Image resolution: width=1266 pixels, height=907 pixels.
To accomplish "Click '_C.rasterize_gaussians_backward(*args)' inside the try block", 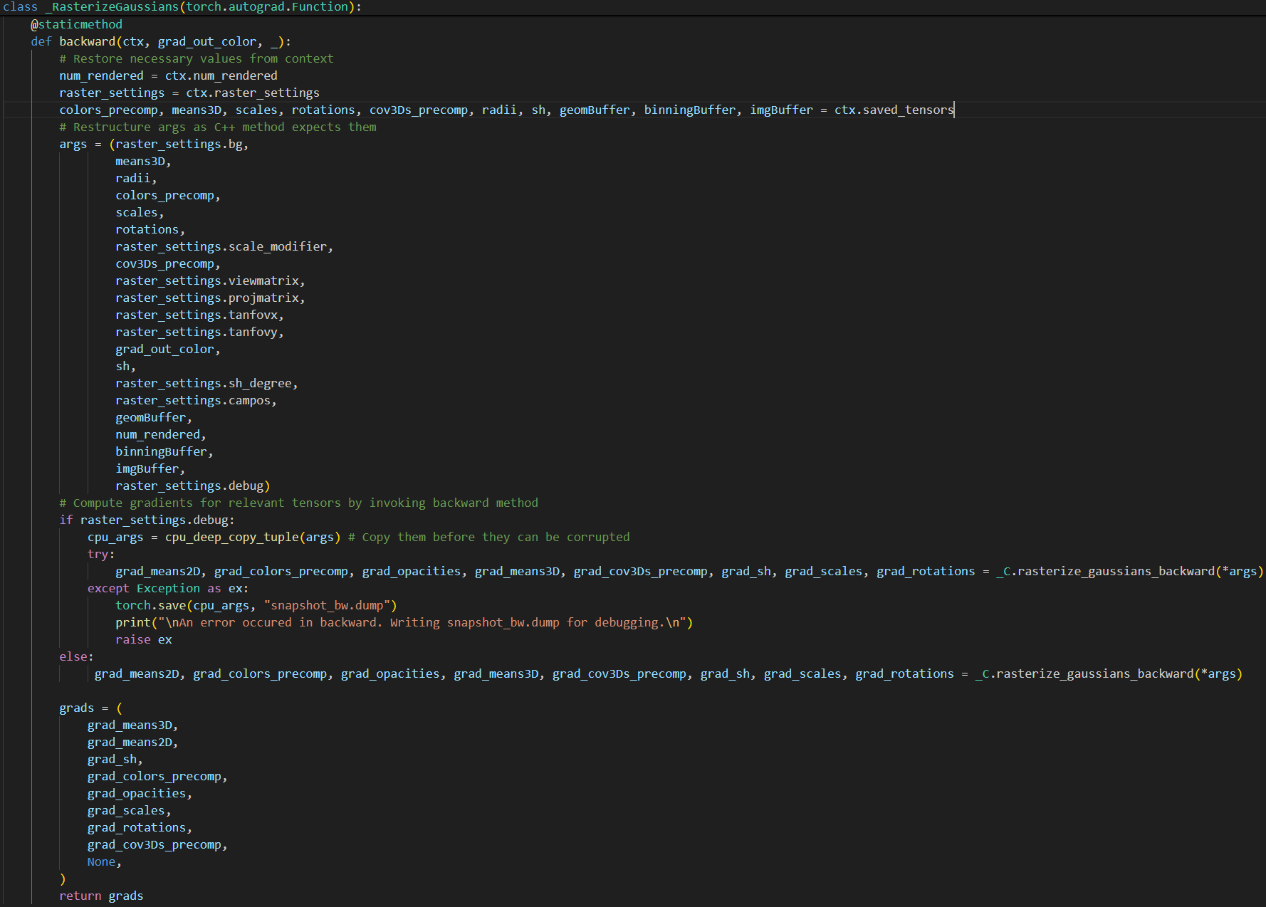I will click(1130, 571).
